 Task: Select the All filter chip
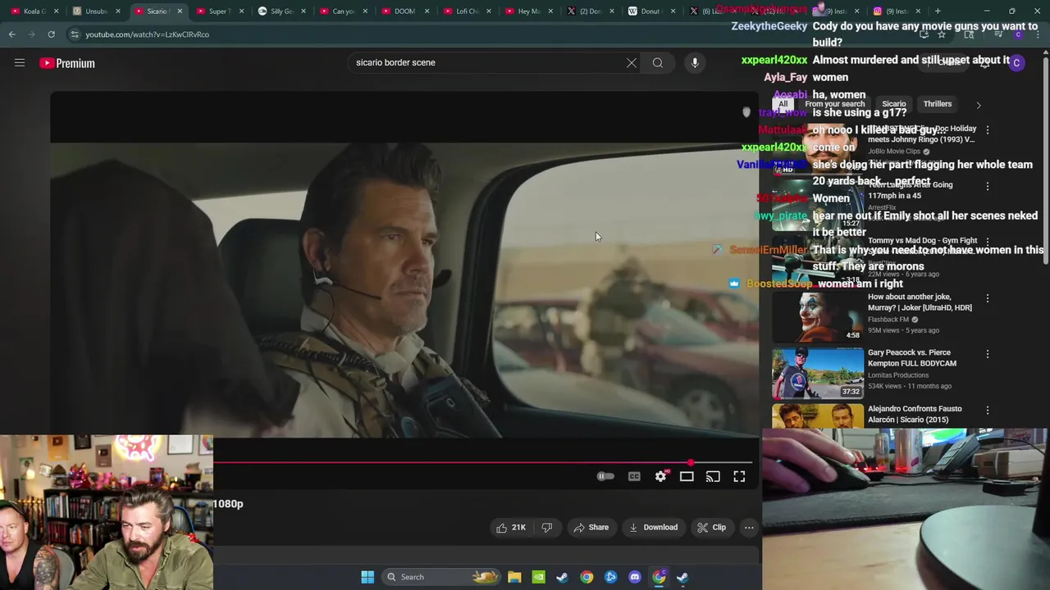(x=783, y=104)
